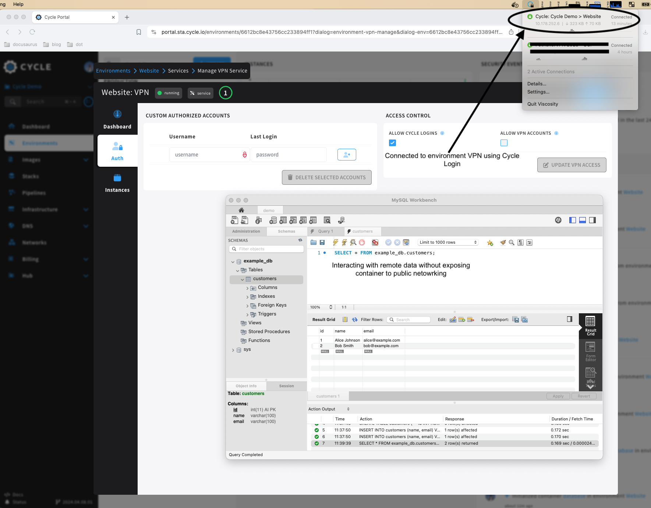Click the Workbench preferences gear icon
The width and height of the screenshot is (651, 508).
[558, 220]
